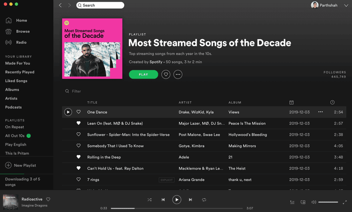Like Somebody That I Used To Know

[78, 146]
